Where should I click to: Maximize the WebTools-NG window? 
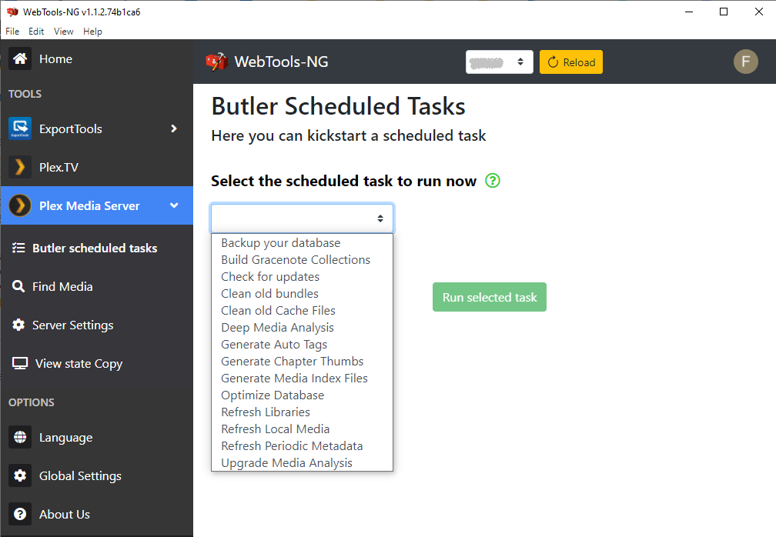724,12
